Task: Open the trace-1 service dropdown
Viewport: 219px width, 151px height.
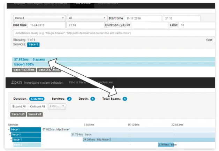Action: 39,18
